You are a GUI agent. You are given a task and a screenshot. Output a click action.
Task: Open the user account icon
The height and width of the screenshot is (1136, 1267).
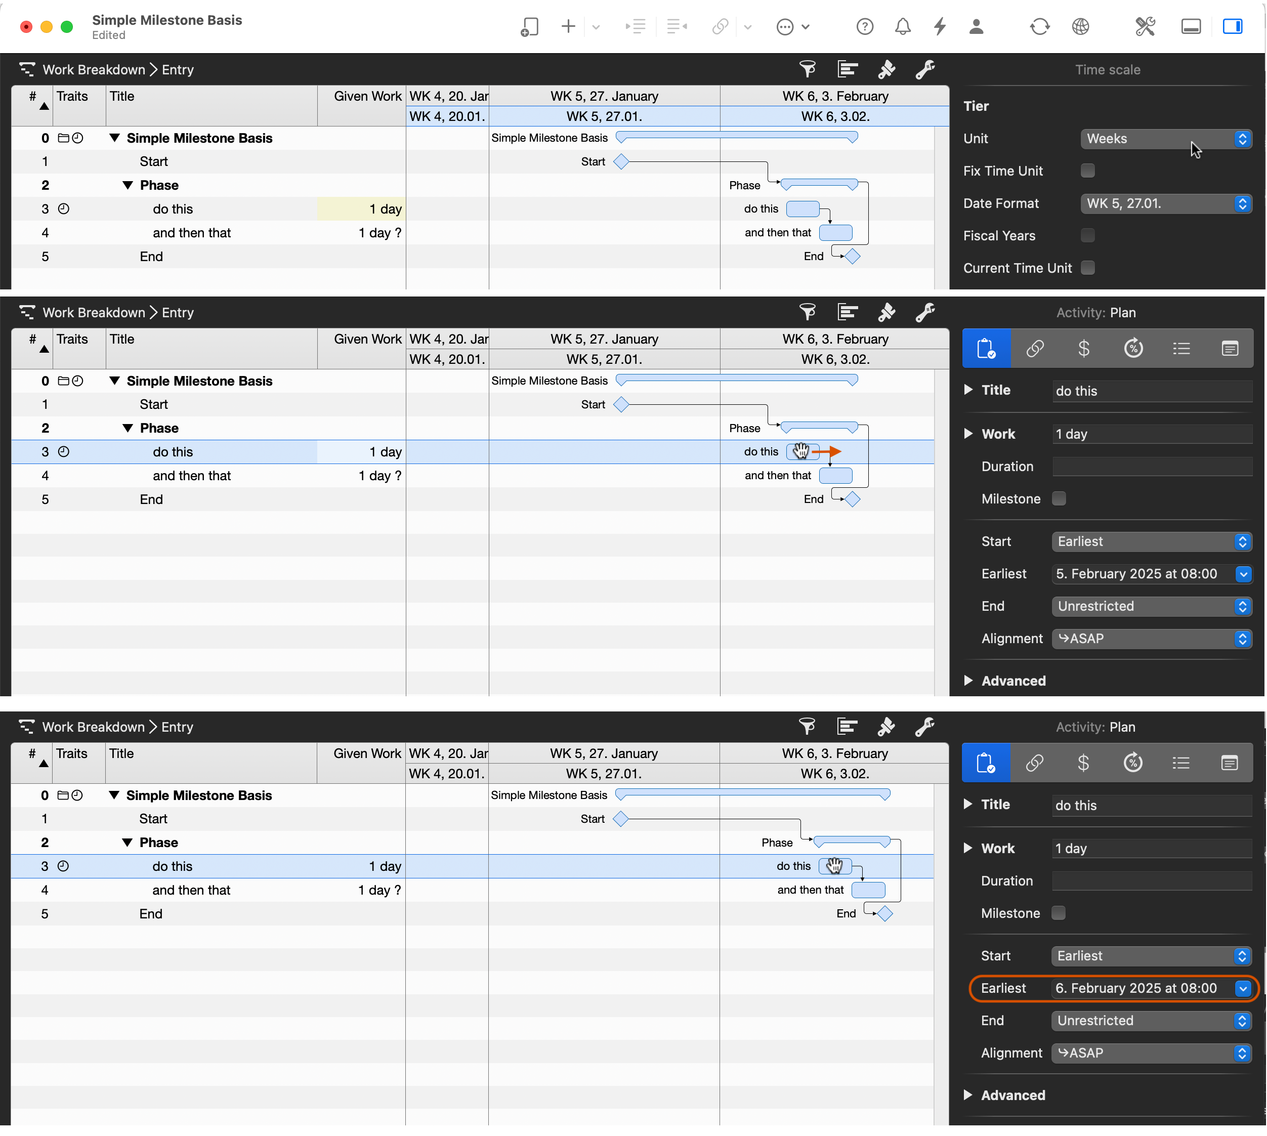pyautogui.click(x=977, y=27)
